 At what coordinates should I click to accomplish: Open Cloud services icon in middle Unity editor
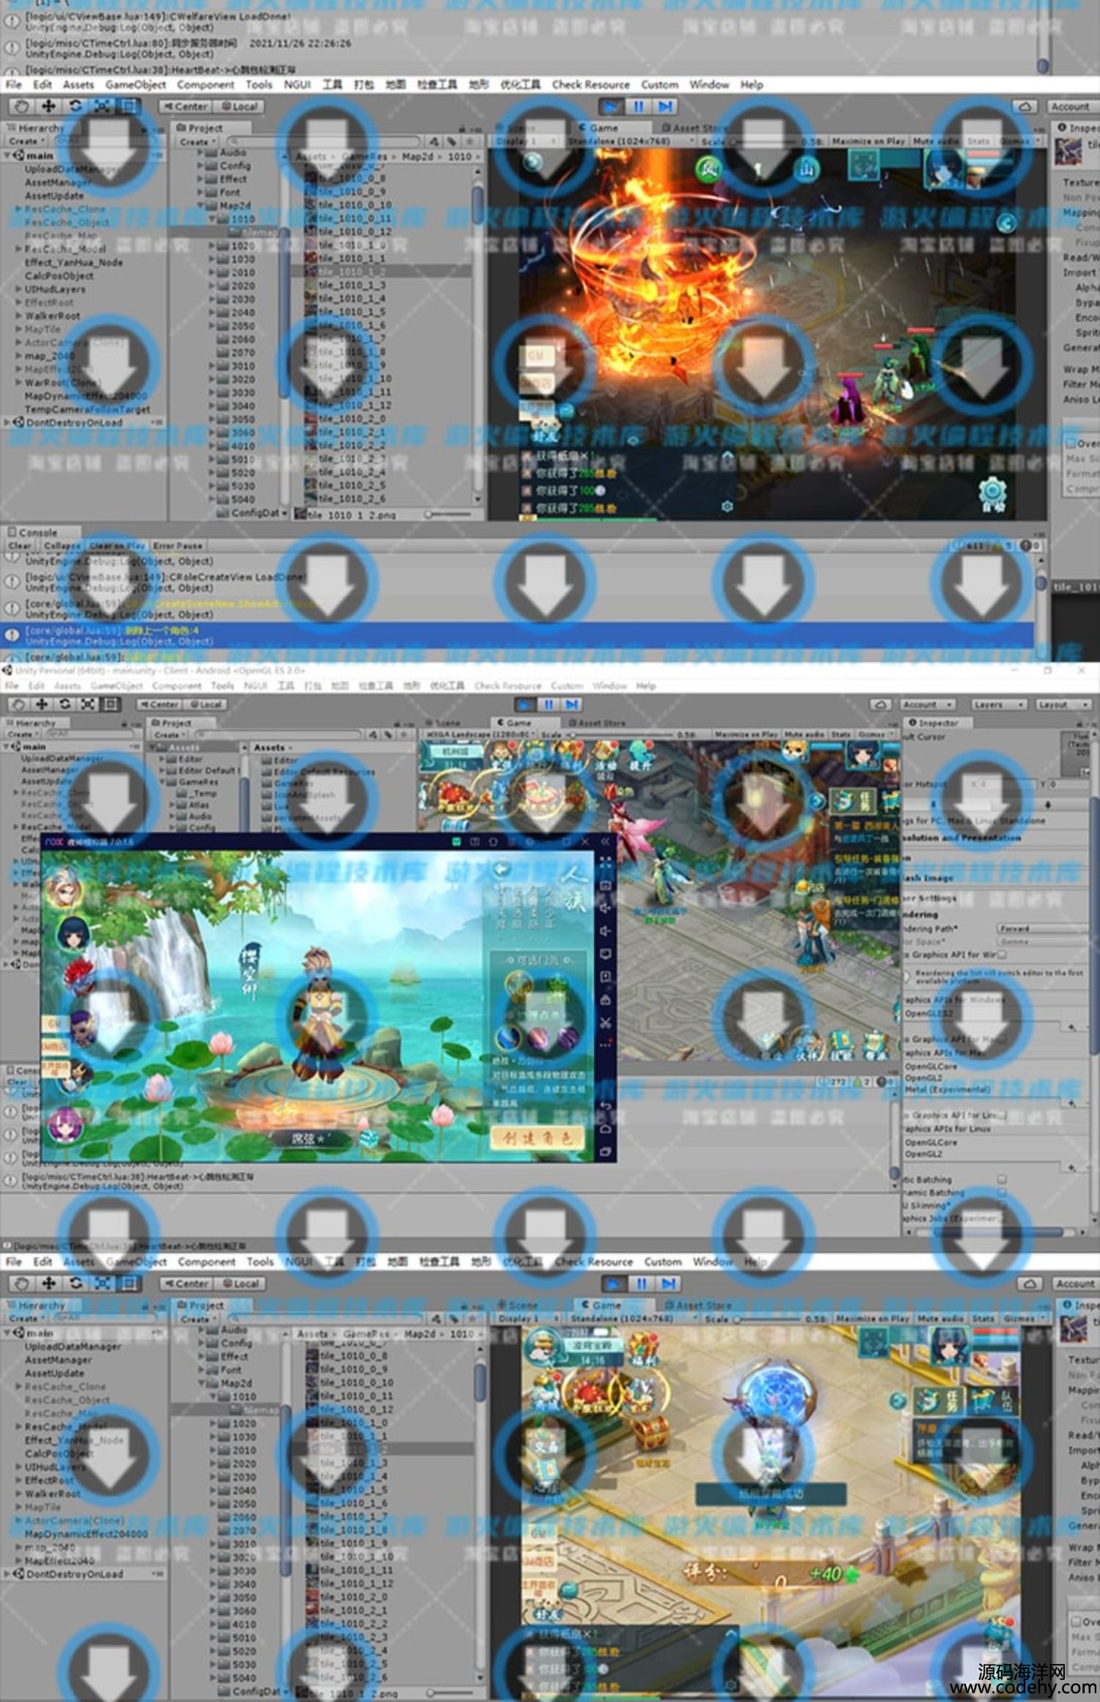(x=880, y=704)
